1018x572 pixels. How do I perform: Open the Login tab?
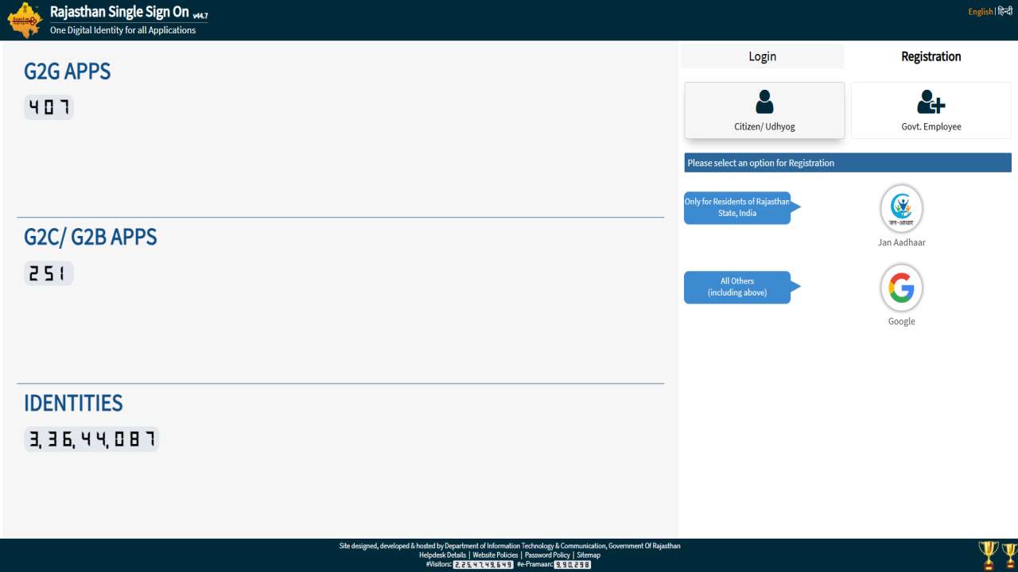tap(762, 56)
